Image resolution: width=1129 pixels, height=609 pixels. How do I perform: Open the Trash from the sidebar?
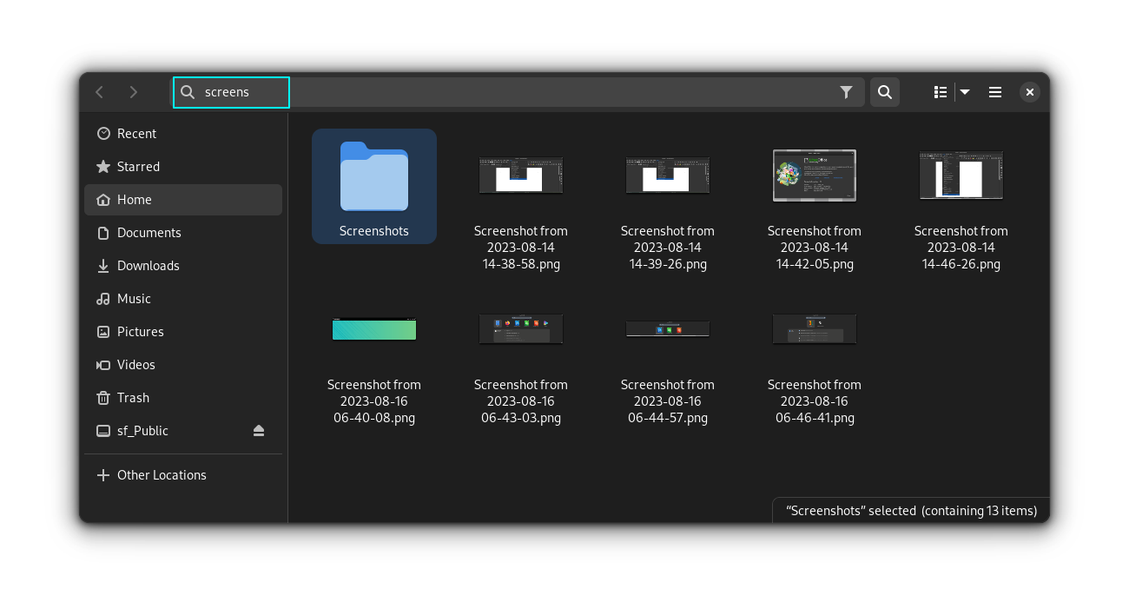[132, 397]
